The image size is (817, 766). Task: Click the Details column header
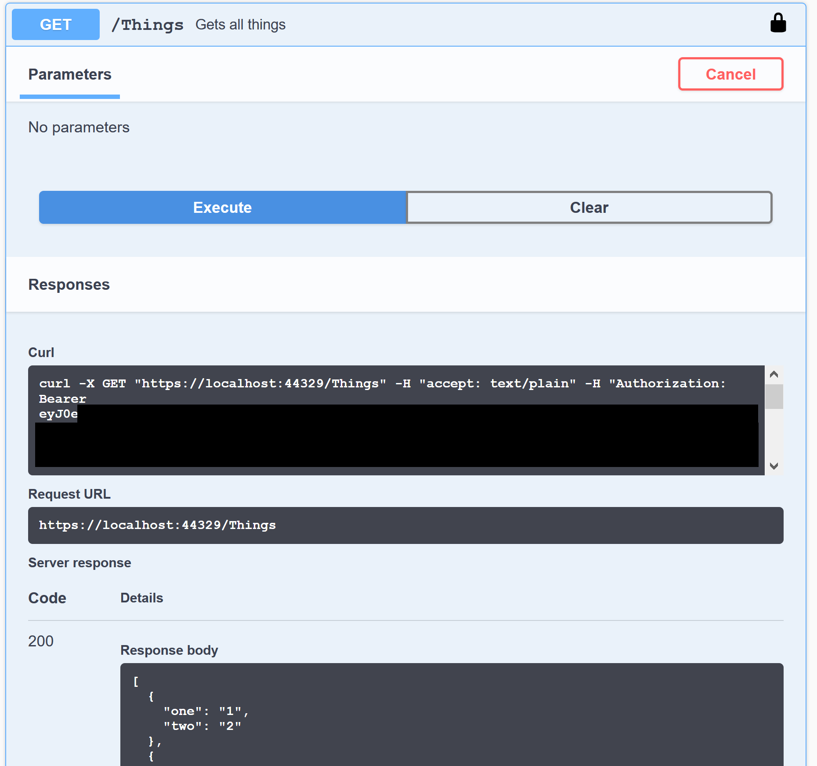(141, 598)
